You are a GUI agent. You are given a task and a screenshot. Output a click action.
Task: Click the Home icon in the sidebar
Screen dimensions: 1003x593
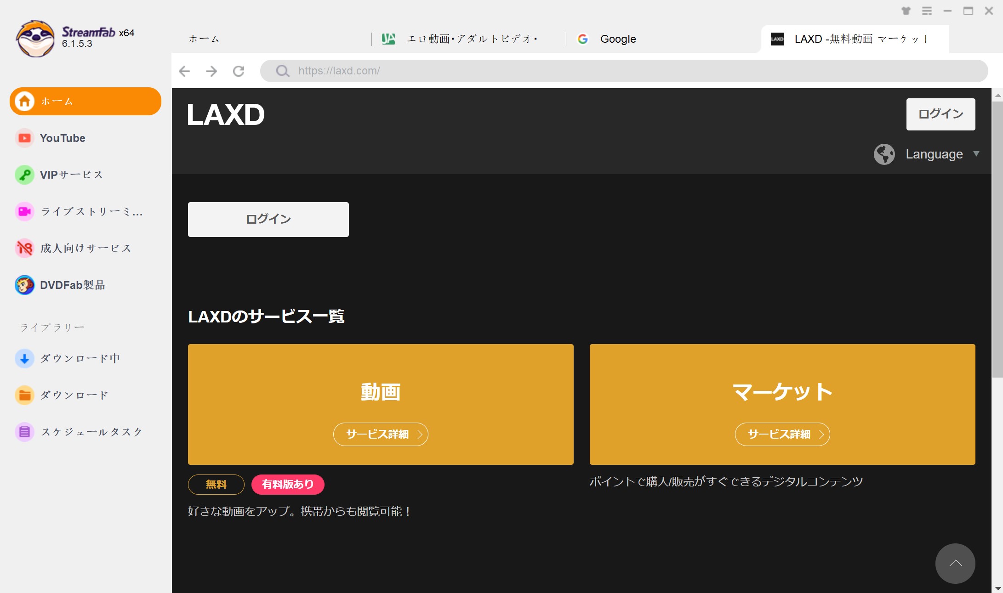(25, 101)
